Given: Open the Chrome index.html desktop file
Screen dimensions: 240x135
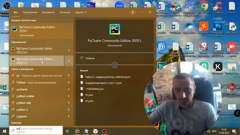Looking at the screenshot, I should point(204,8).
